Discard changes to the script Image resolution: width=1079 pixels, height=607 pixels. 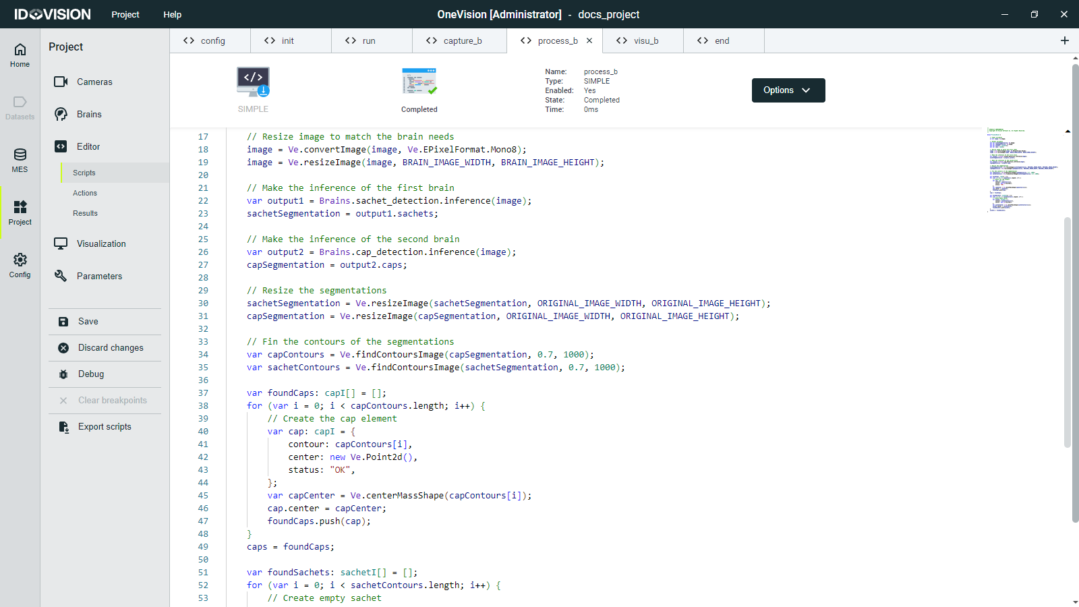click(110, 347)
